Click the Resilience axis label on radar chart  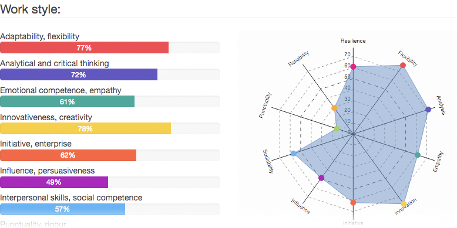[353, 41]
